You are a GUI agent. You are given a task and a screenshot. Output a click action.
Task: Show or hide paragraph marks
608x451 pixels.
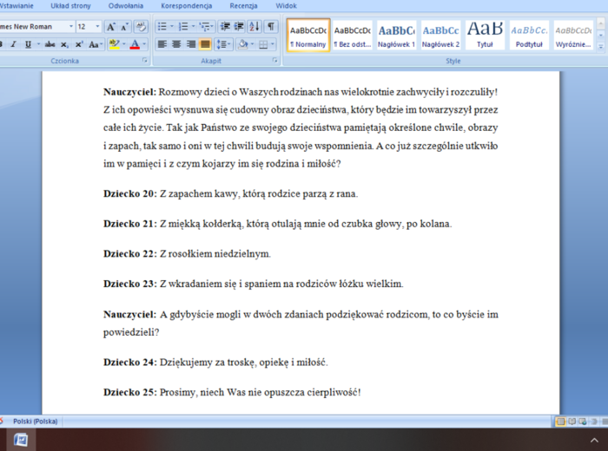coord(272,27)
